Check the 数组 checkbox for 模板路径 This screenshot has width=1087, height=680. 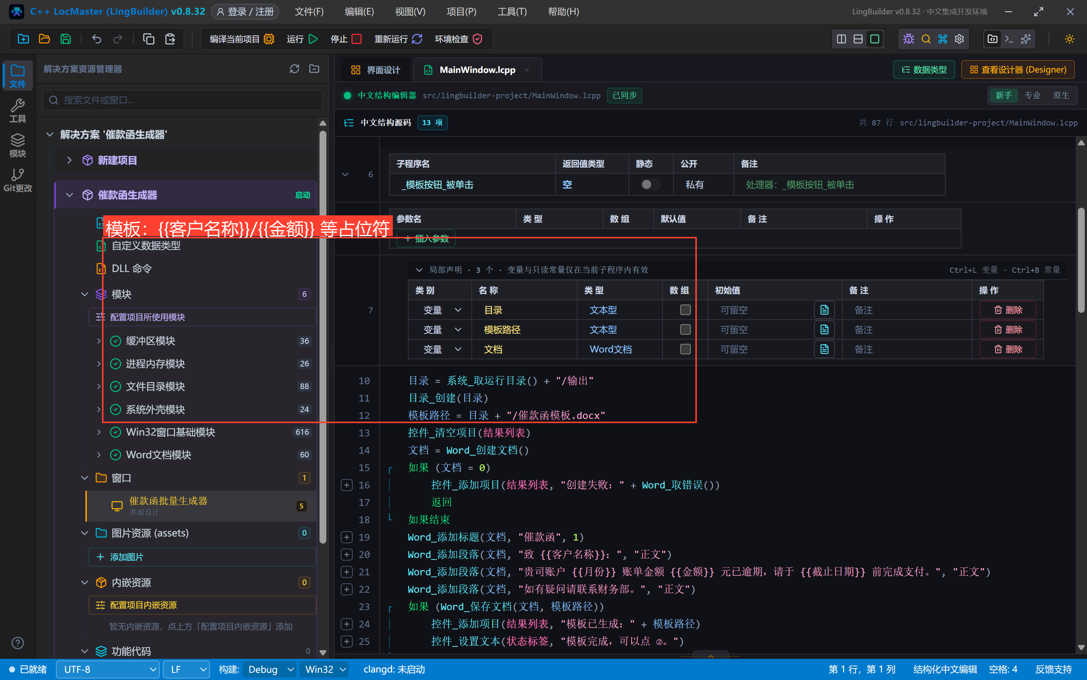[685, 330]
